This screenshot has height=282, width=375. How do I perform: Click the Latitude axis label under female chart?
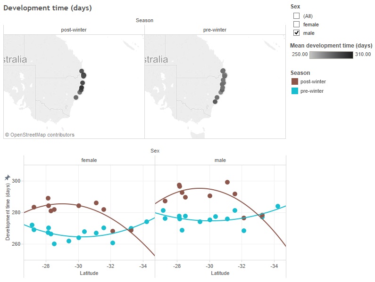[x=89, y=273]
